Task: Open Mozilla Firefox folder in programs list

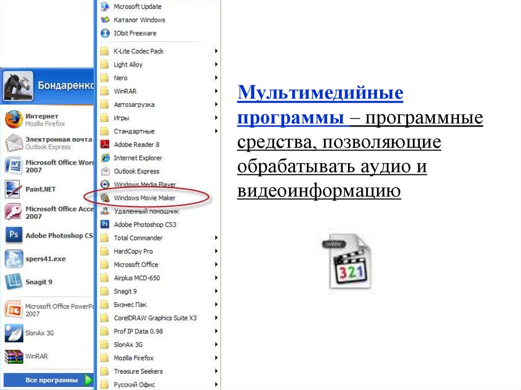Action: (x=159, y=358)
